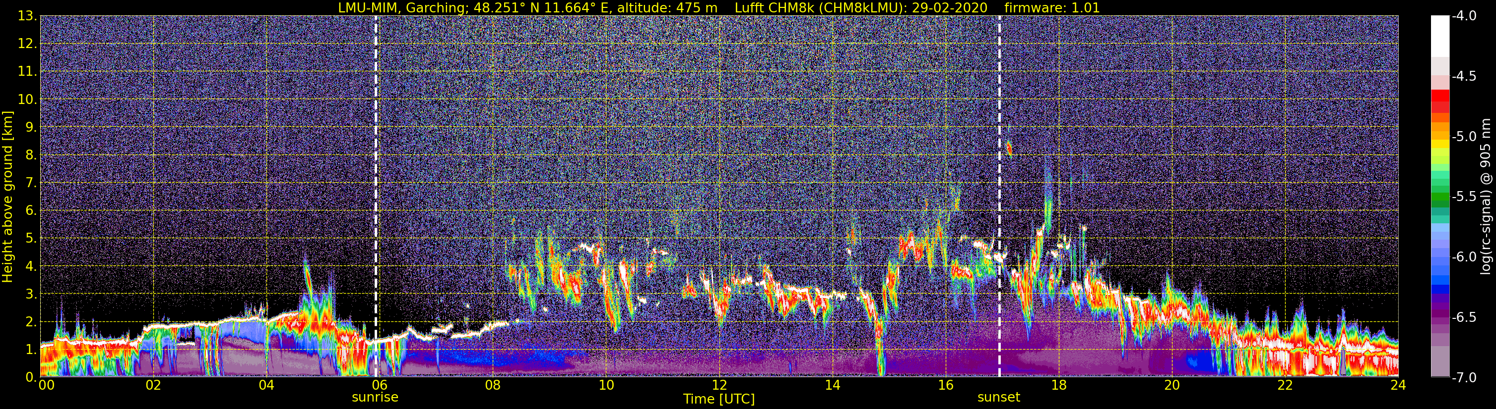1496x409 pixels.
Task: Click the white segment at the colorbar top
Action: pyautogui.click(x=1439, y=36)
